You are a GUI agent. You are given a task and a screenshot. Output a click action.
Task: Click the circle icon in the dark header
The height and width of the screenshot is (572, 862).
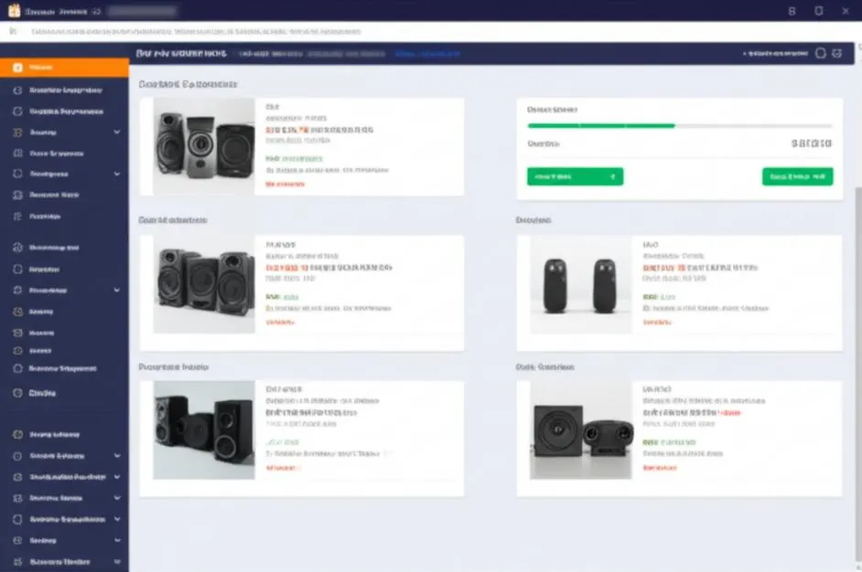click(820, 53)
